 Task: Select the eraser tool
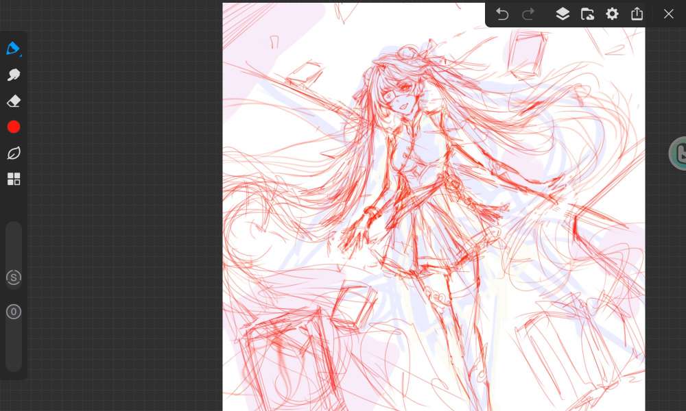coord(14,101)
